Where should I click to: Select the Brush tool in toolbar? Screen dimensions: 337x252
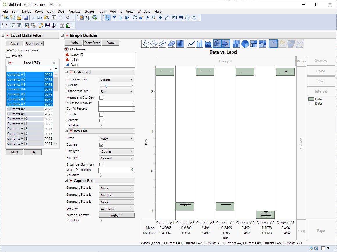141,18
